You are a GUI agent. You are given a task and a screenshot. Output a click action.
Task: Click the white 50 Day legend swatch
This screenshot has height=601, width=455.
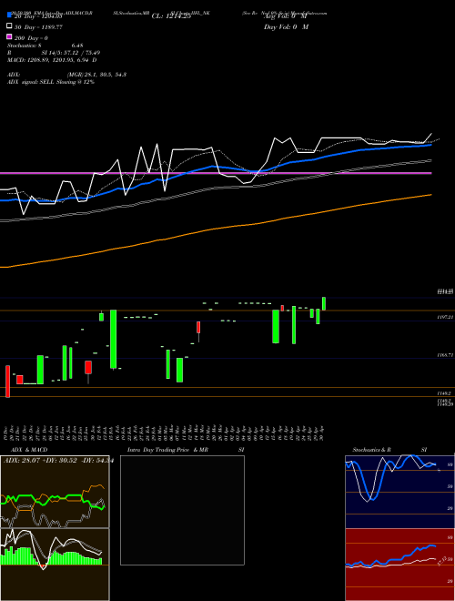(x=9, y=26)
